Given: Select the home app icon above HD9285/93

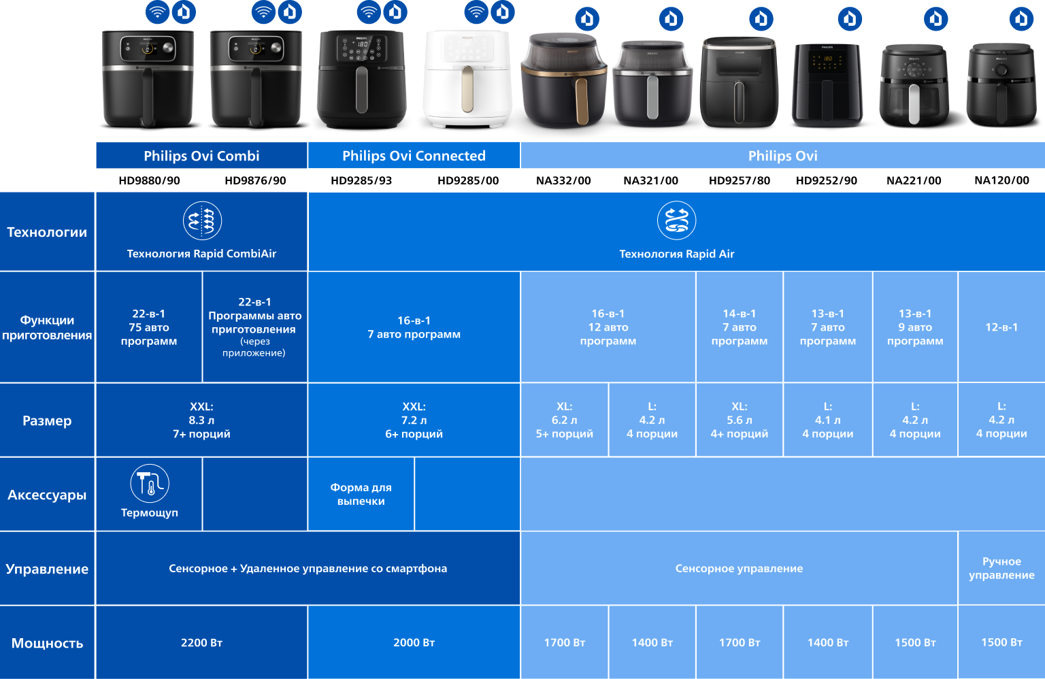Looking at the screenshot, I should (395, 12).
